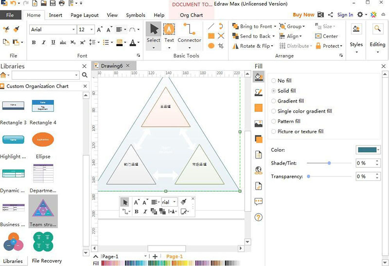This screenshot has width=389, height=266.
Task: Activate the Select pointer tool
Action: (x=154, y=30)
